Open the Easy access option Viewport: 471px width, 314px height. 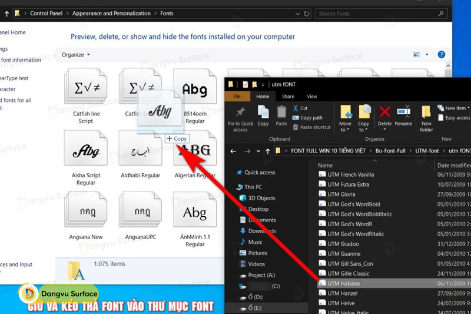(x=454, y=117)
